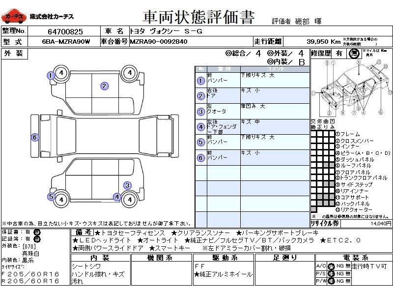Screen dimensions: 393x295
Task: Click chassis number MZRA90-0092840
Action: point(159,42)
